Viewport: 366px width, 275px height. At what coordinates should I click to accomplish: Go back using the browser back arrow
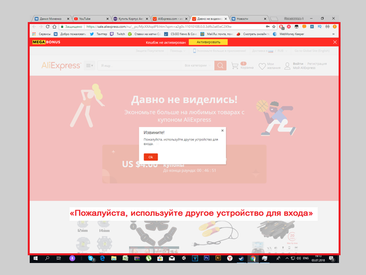34,27
